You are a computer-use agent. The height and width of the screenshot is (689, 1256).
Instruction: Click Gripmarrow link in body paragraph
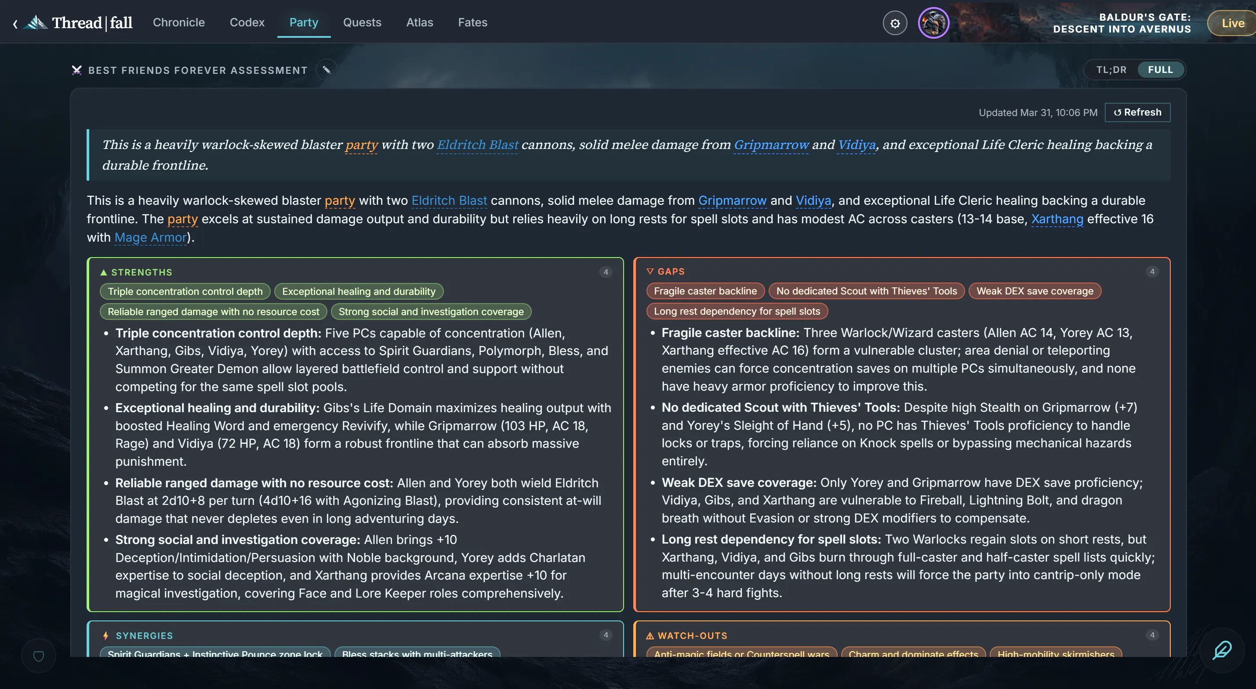click(732, 200)
